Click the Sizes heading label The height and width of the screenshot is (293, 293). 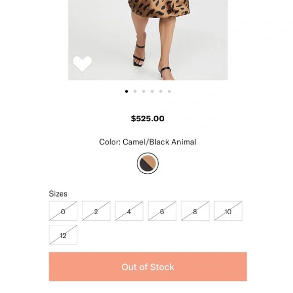pyautogui.click(x=58, y=194)
